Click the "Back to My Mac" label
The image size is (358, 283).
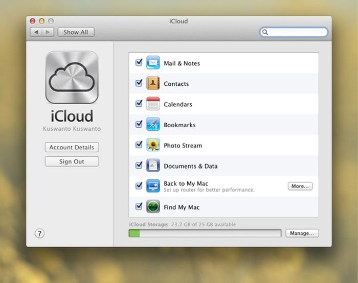pos(186,183)
